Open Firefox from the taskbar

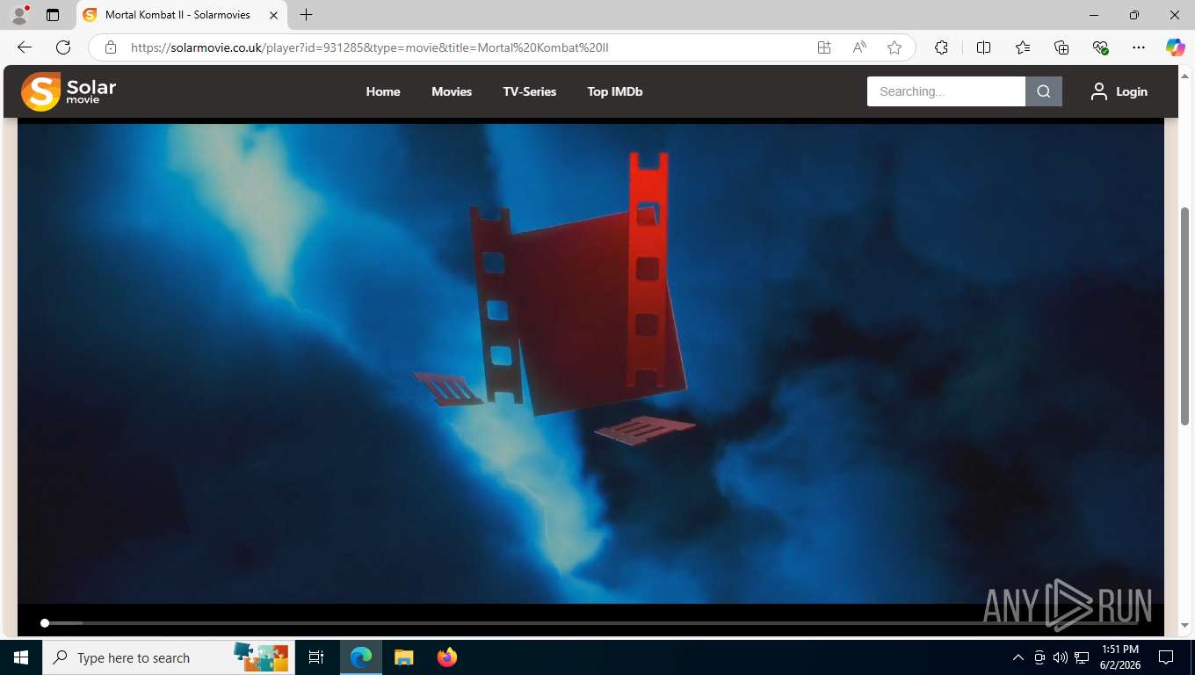[447, 657]
